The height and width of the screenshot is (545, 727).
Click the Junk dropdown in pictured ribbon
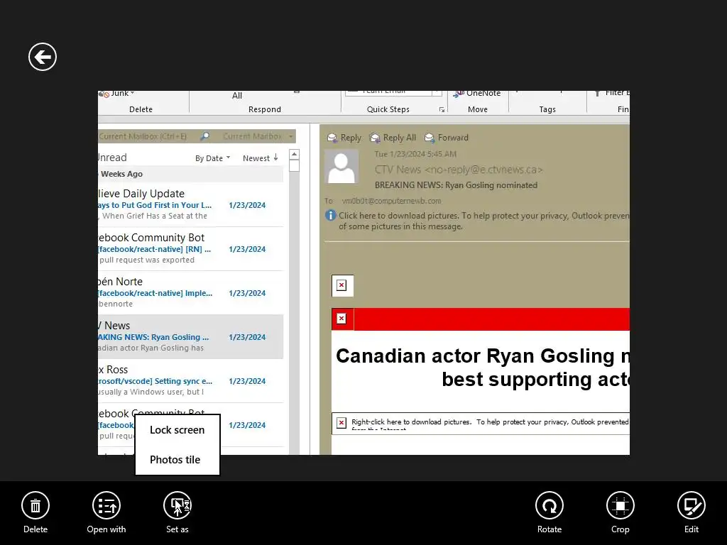pos(117,94)
